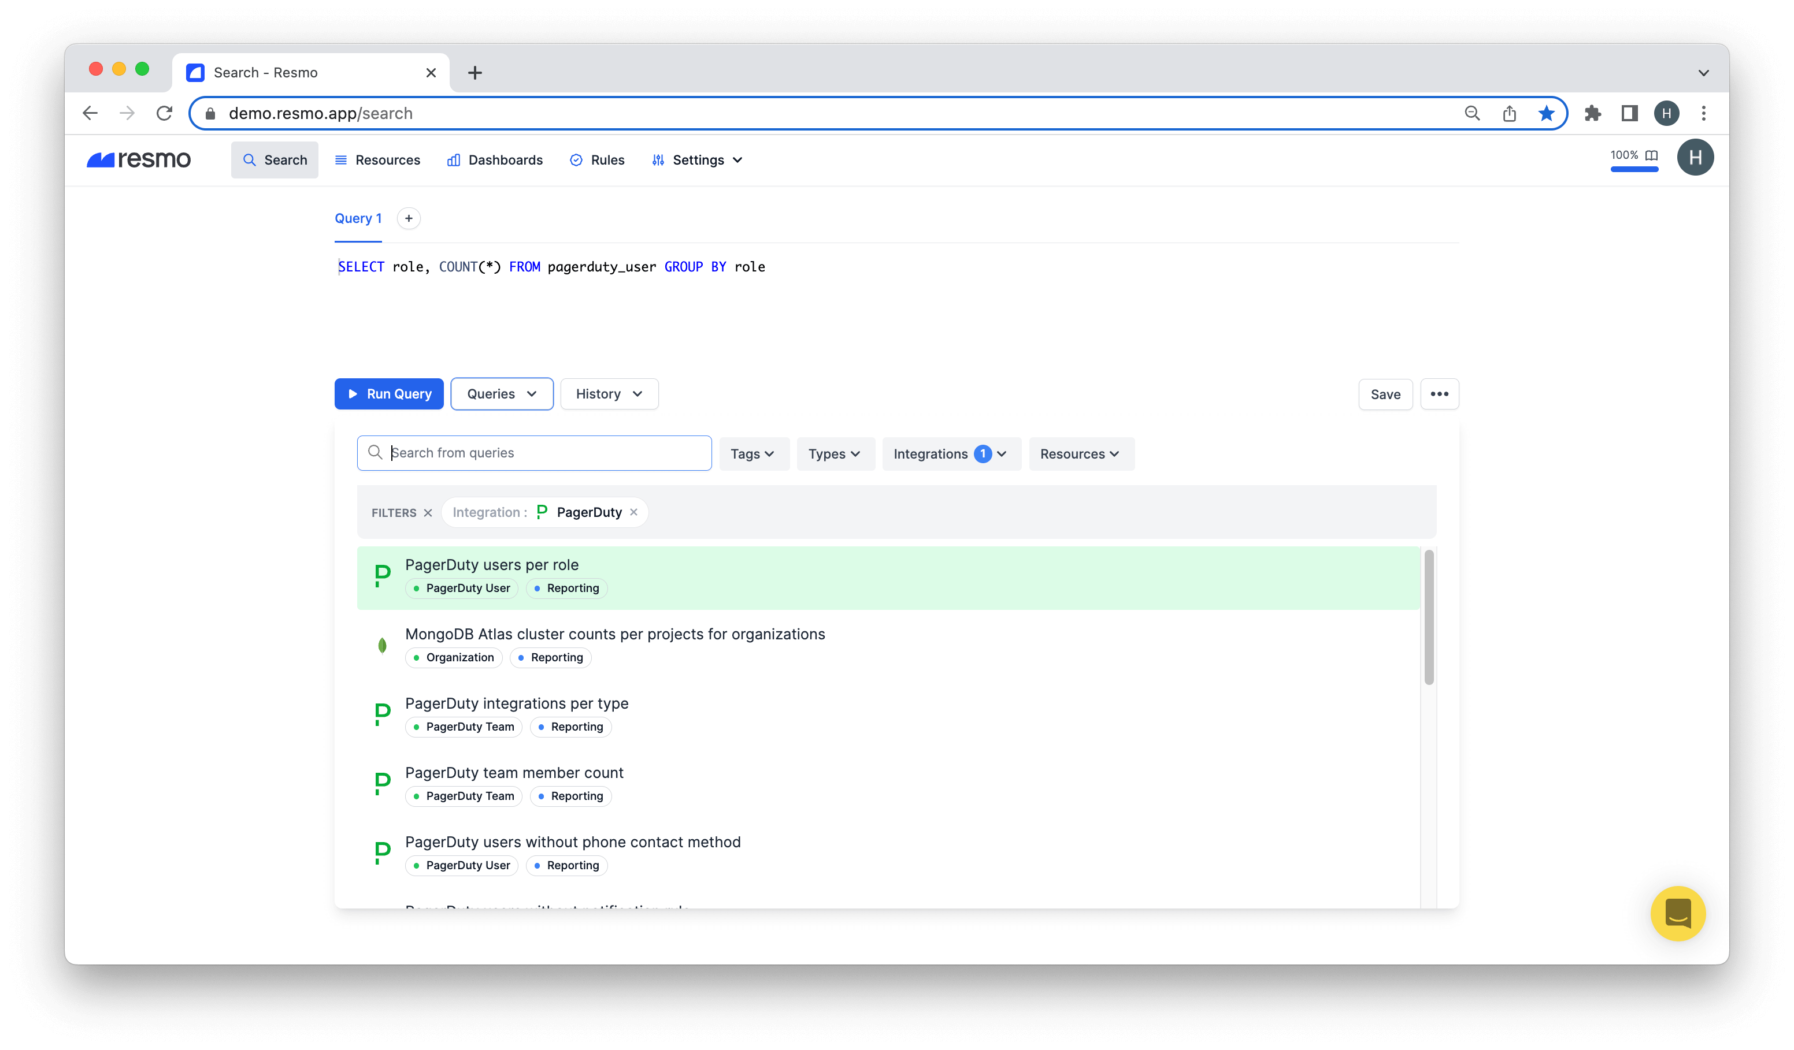
Task: Open the Dashboards nav item
Action: click(x=495, y=160)
